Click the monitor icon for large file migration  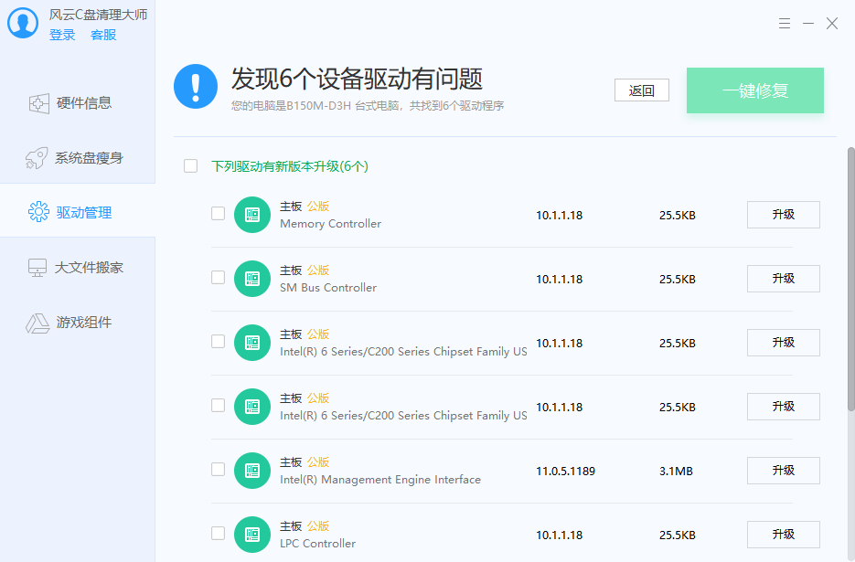[x=37, y=268]
